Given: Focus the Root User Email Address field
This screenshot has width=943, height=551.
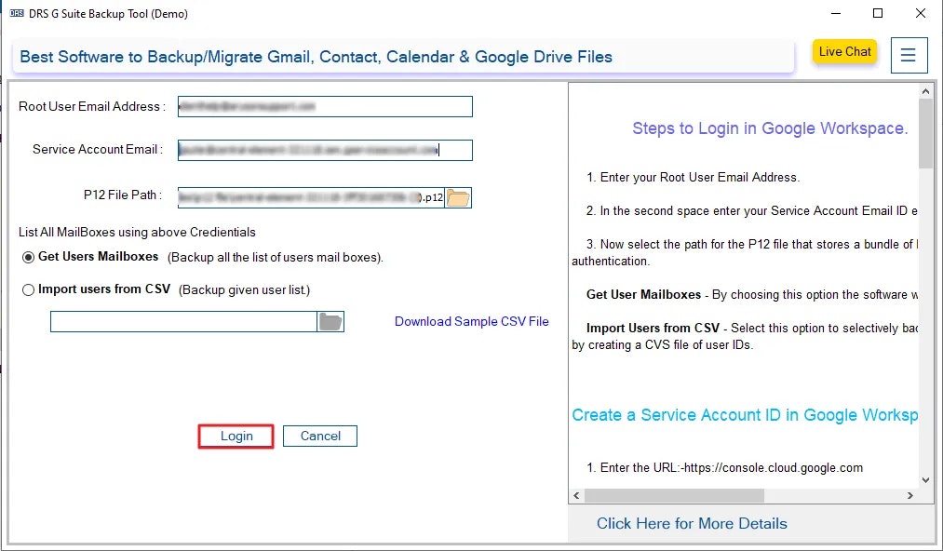Looking at the screenshot, I should tap(325, 106).
